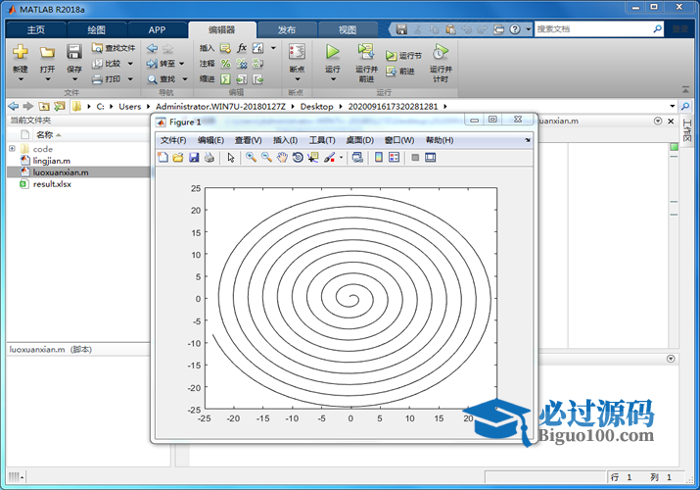Click the Zoom In magnifier in Figure toolbar
700x490 pixels.
(251, 157)
